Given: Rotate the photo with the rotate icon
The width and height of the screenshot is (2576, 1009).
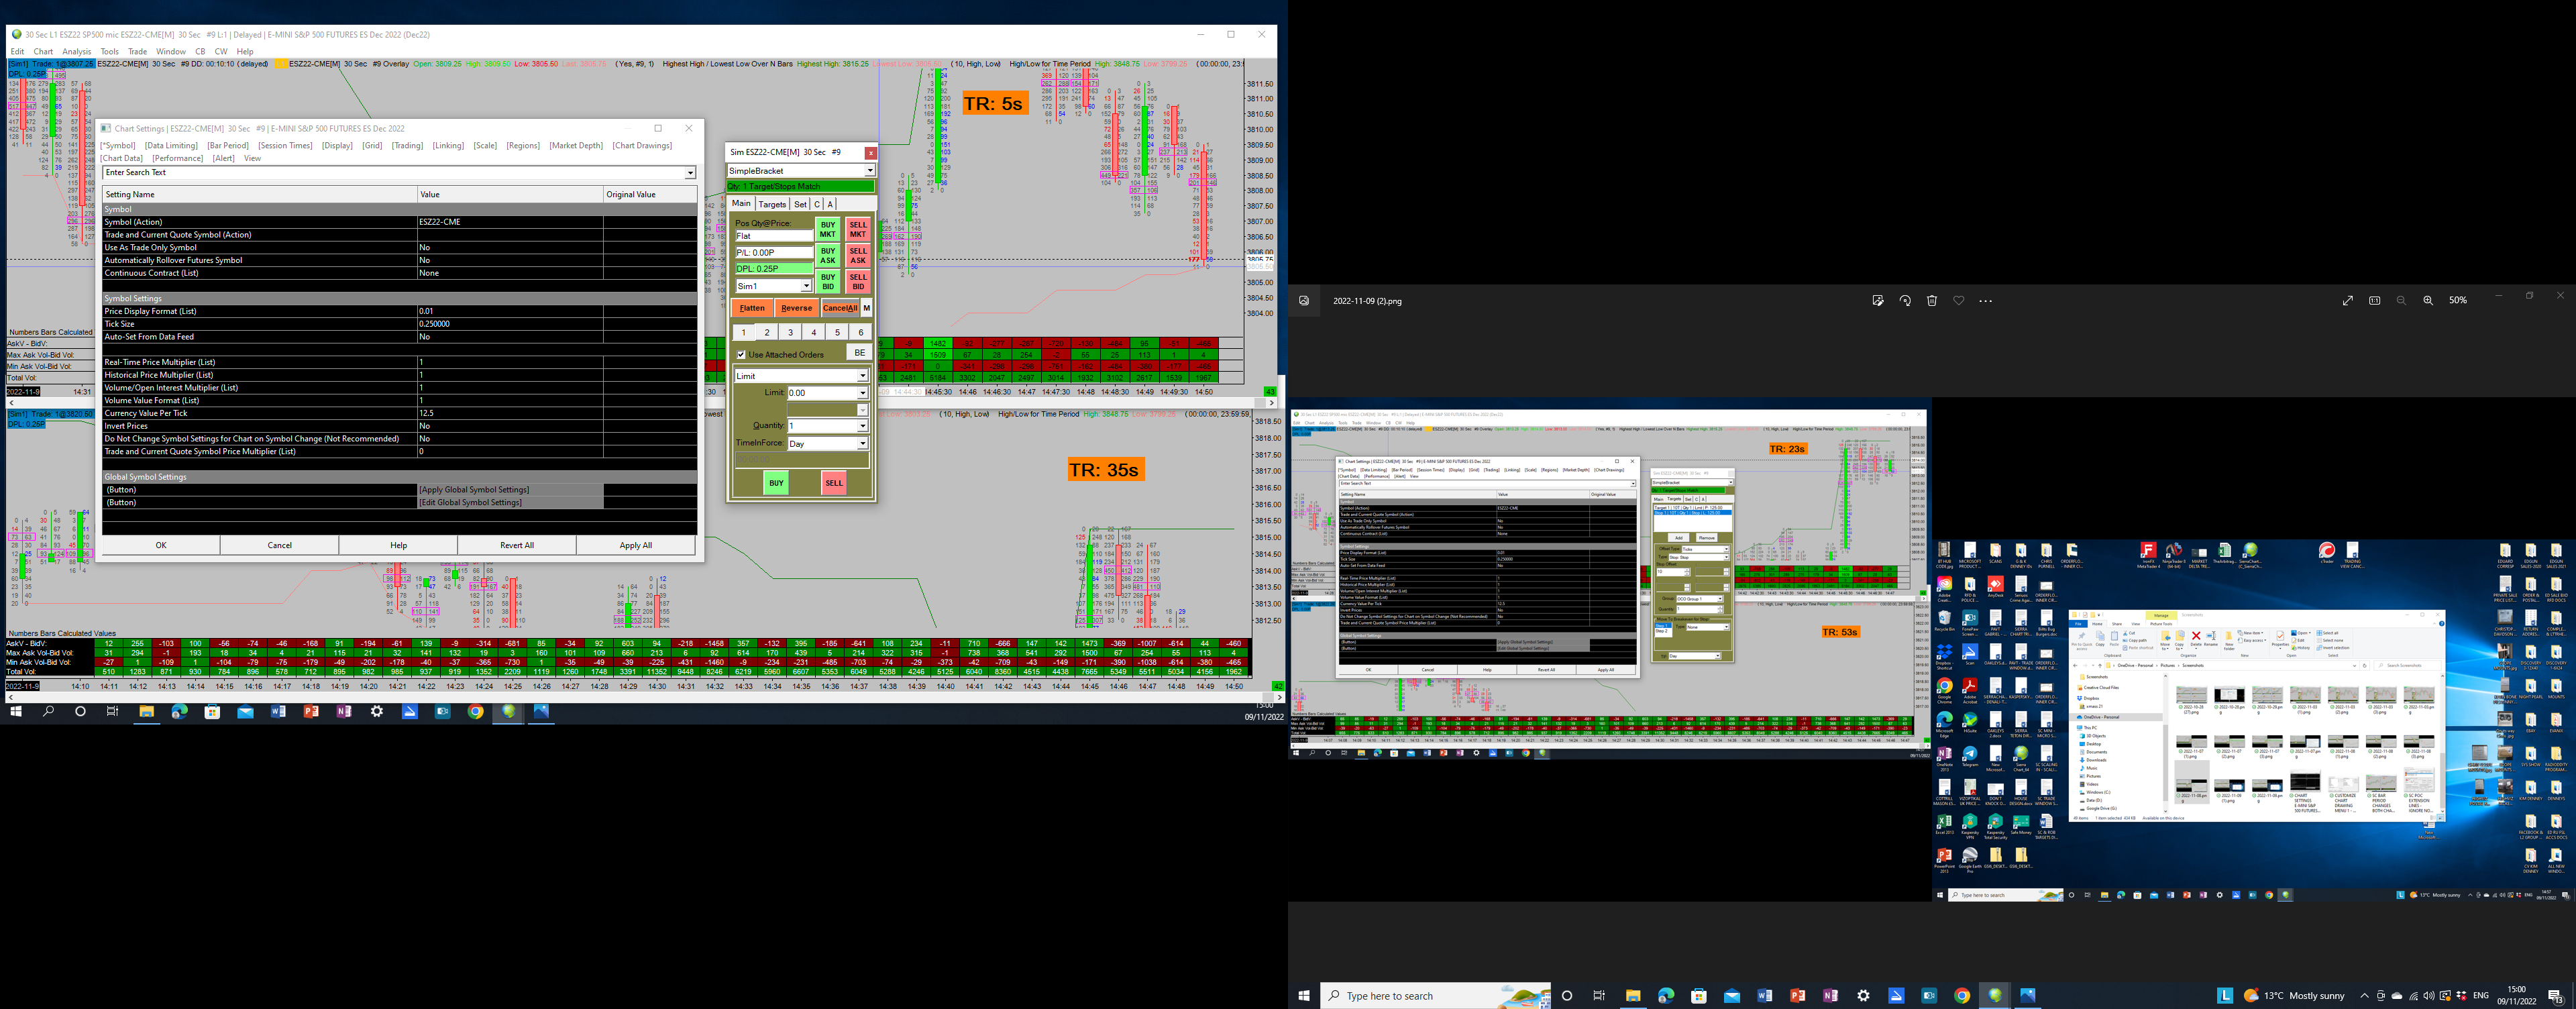Looking at the screenshot, I should (x=1904, y=301).
